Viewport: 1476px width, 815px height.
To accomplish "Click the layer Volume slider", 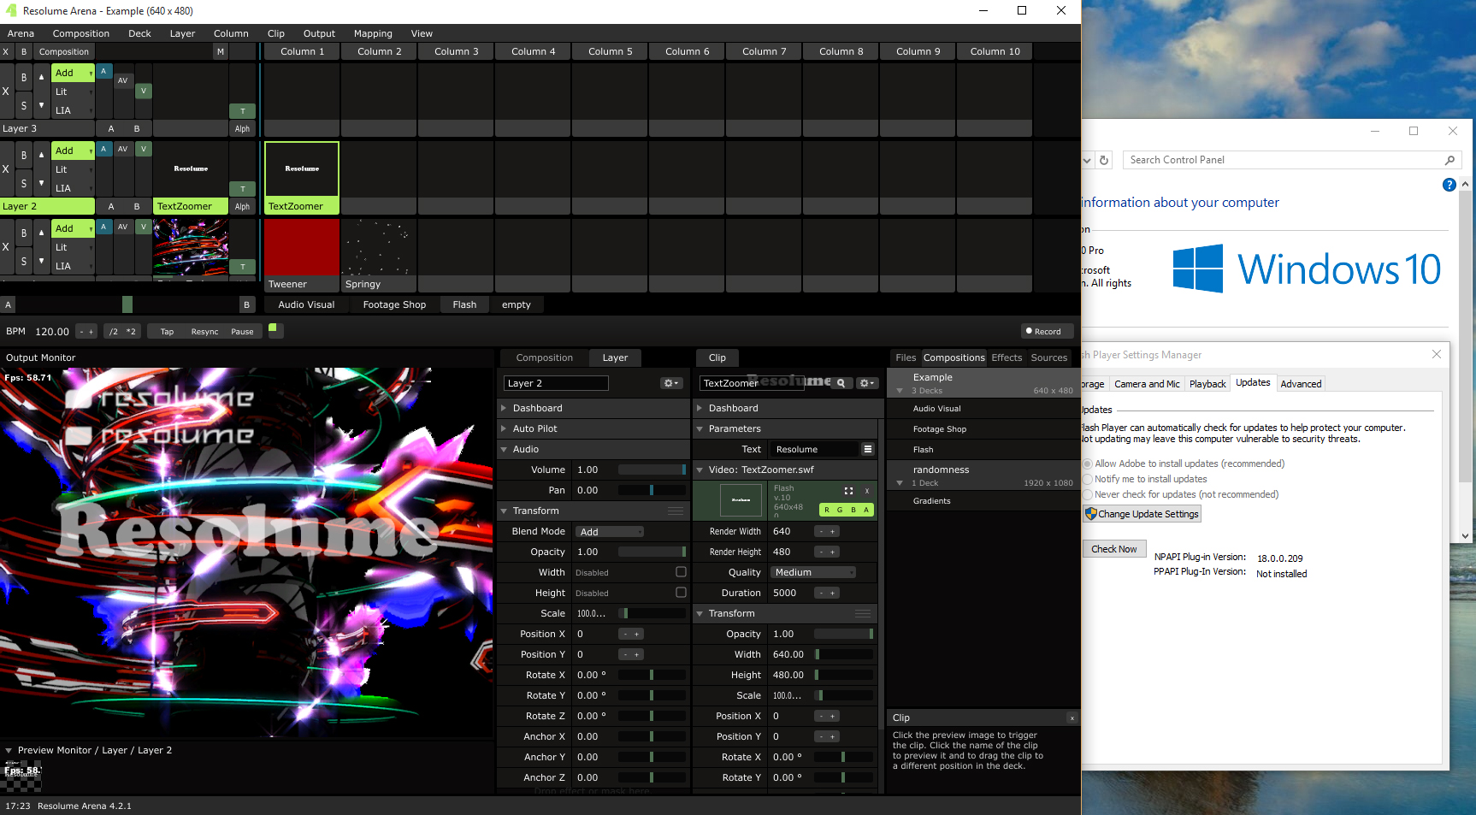I will 652,470.
